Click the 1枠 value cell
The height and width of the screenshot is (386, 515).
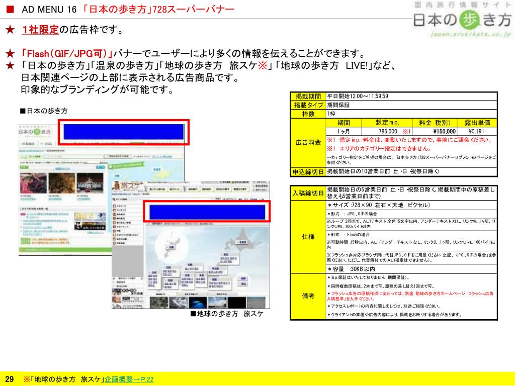411,114
